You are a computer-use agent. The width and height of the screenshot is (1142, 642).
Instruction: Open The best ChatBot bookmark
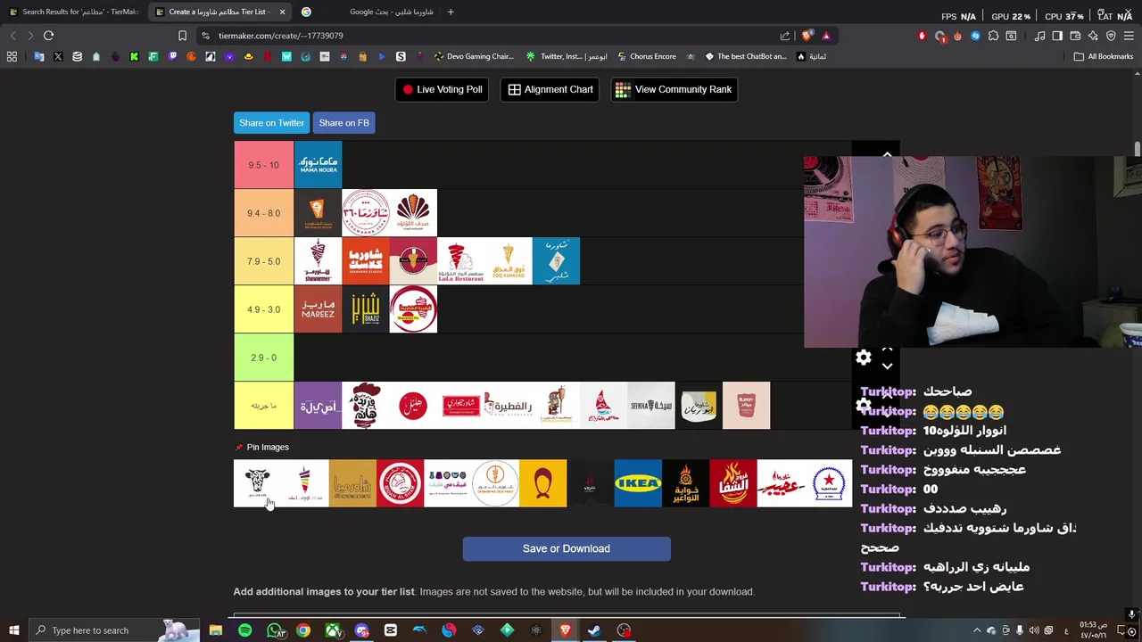(x=746, y=56)
